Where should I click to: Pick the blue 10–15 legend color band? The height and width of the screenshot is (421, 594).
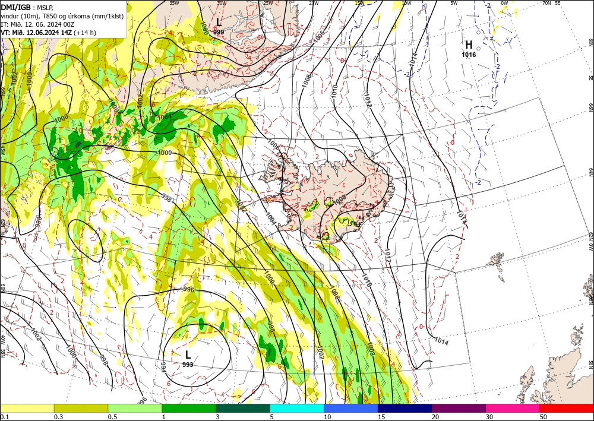tap(351, 408)
